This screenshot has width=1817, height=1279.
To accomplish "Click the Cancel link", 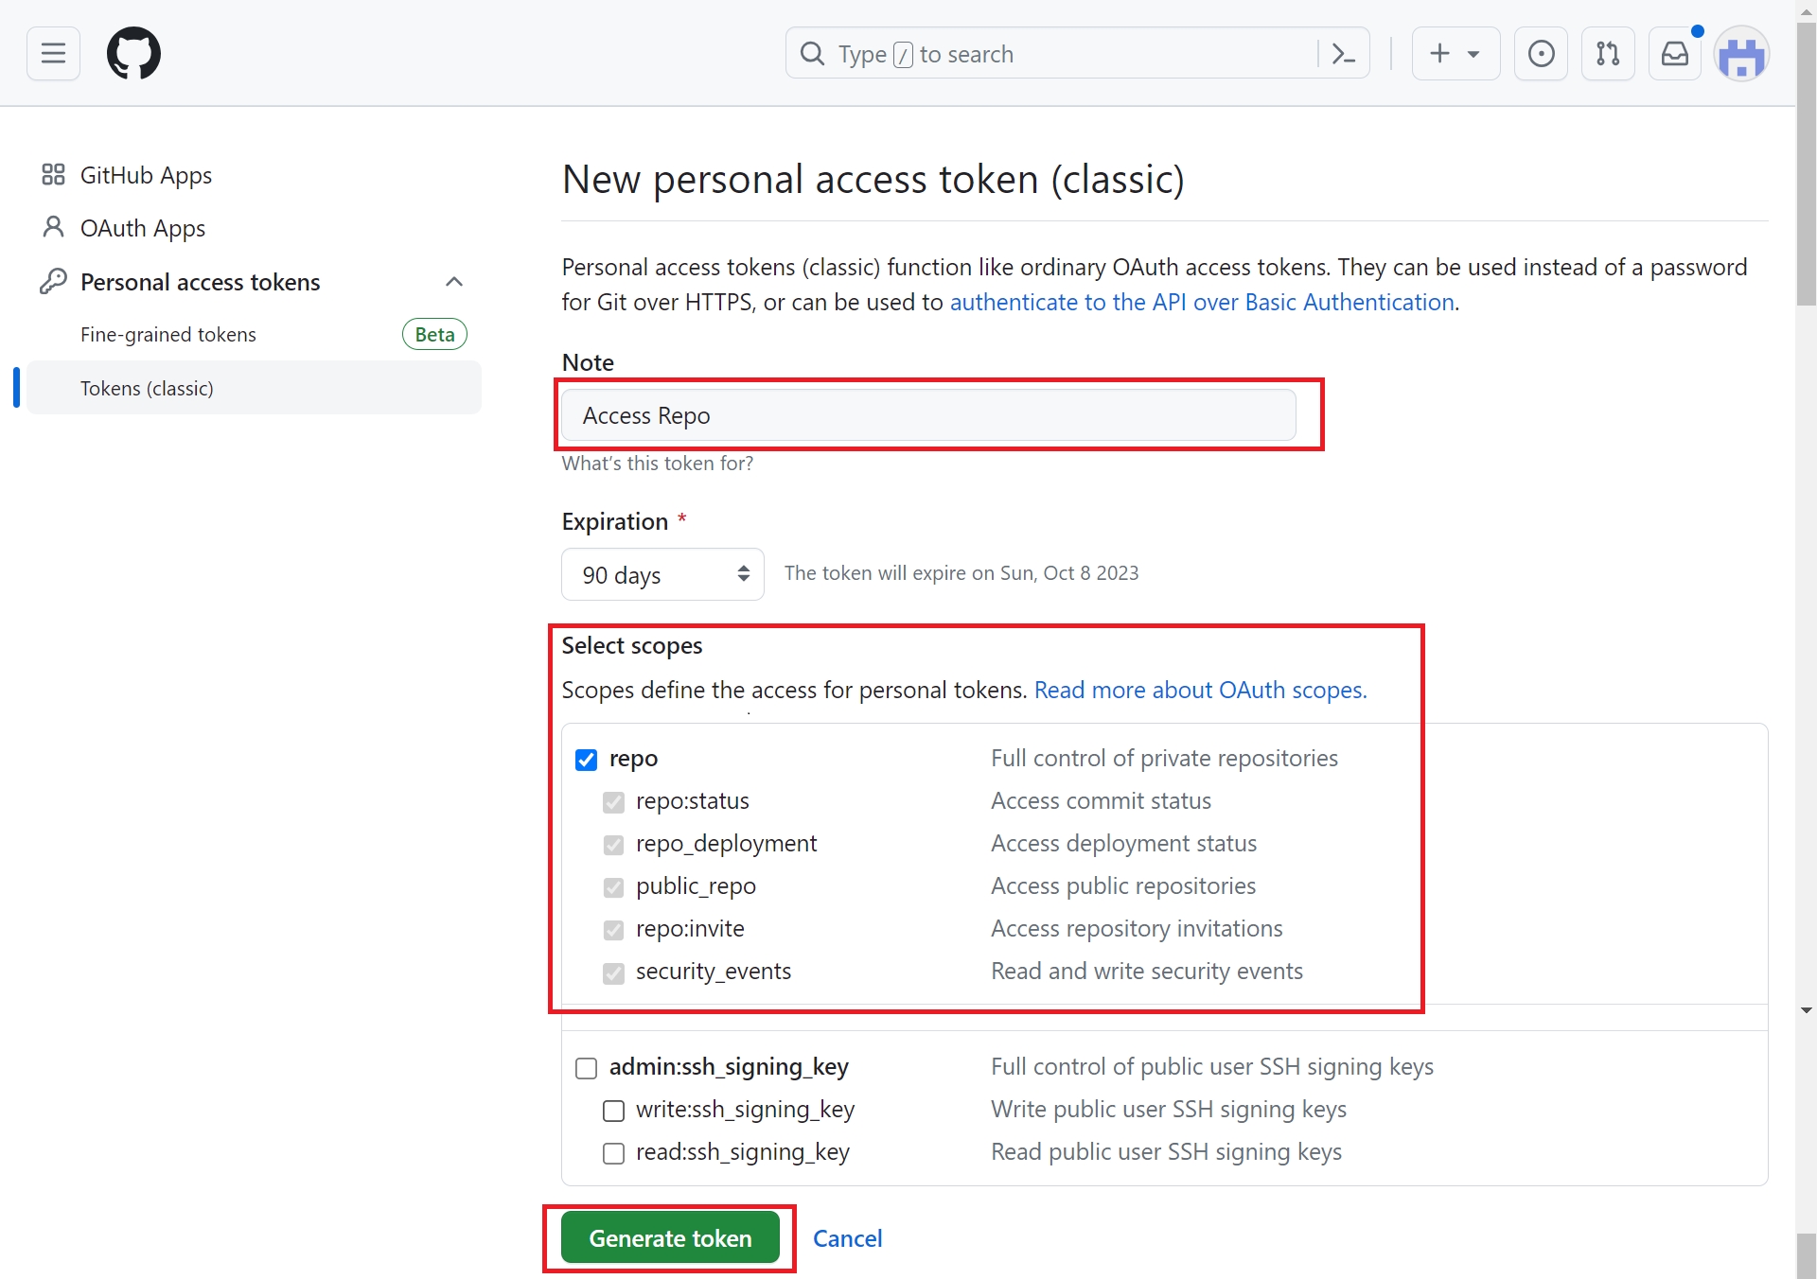I will (847, 1238).
